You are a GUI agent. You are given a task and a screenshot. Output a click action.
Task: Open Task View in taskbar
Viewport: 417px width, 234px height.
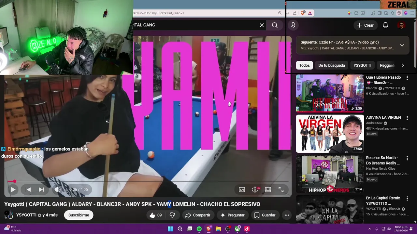(x=190, y=229)
